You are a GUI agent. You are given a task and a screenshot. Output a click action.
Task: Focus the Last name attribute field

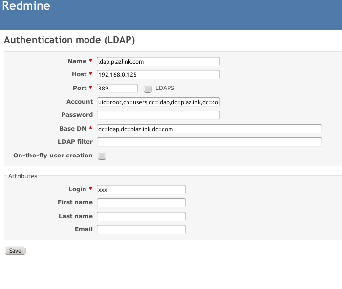pos(141,216)
